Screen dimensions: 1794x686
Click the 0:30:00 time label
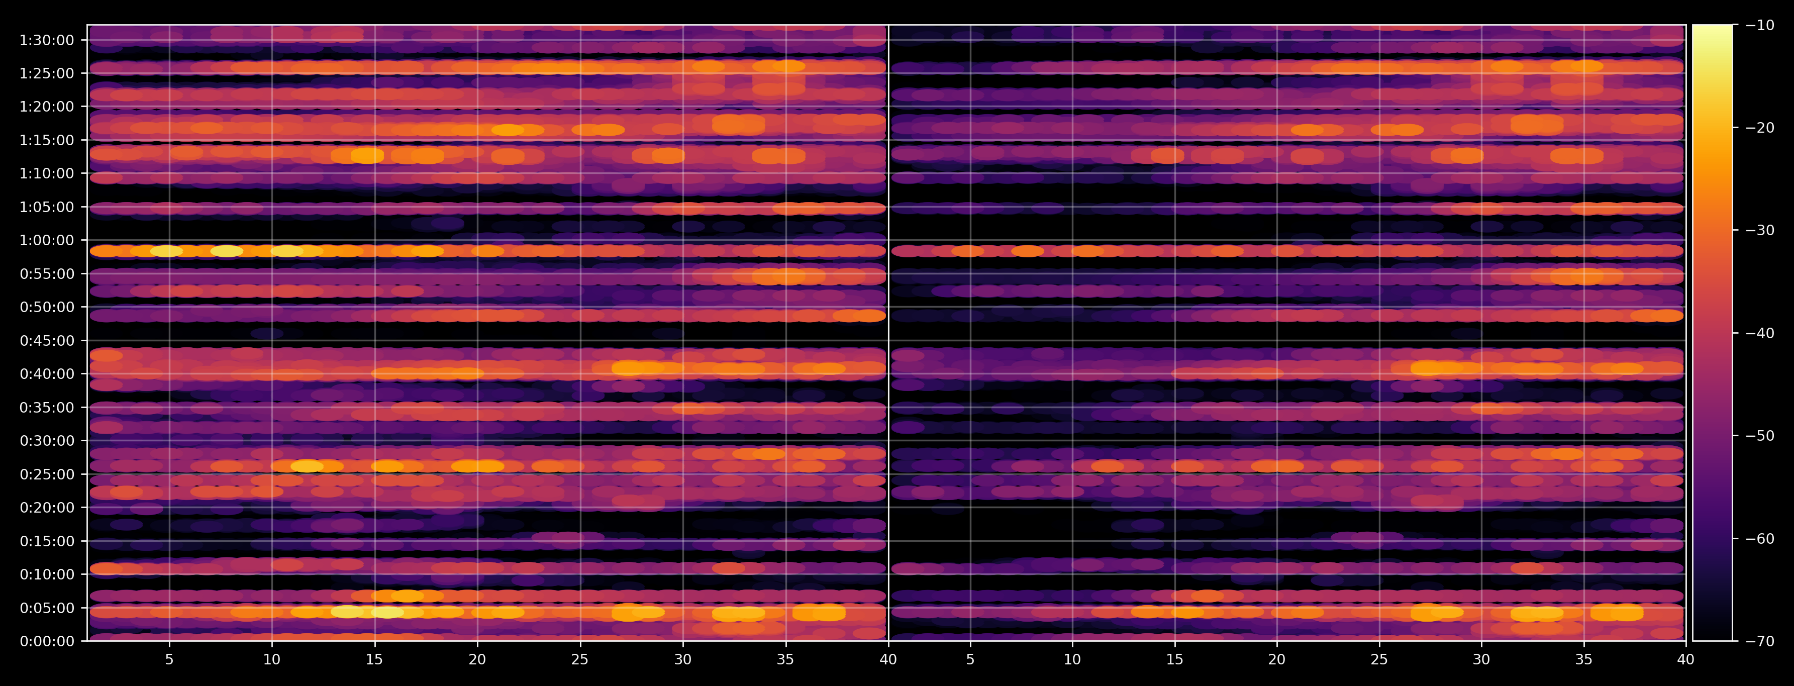(x=47, y=441)
